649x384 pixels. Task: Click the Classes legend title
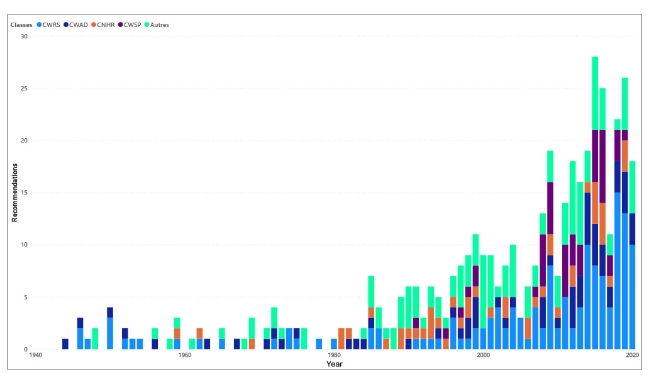21,24
